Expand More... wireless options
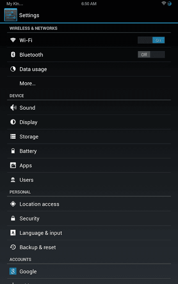Viewport: 178px width, 284px height. (x=89, y=83)
